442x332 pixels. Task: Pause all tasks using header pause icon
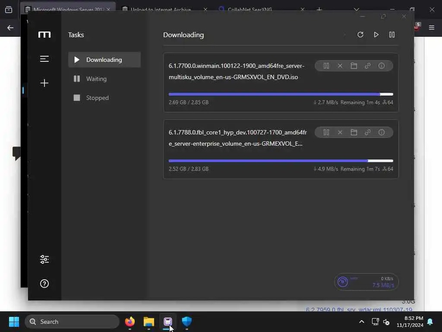pyautogui.click(x=392, y=35)
